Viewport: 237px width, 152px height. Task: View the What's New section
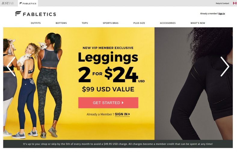pos(198,23)
